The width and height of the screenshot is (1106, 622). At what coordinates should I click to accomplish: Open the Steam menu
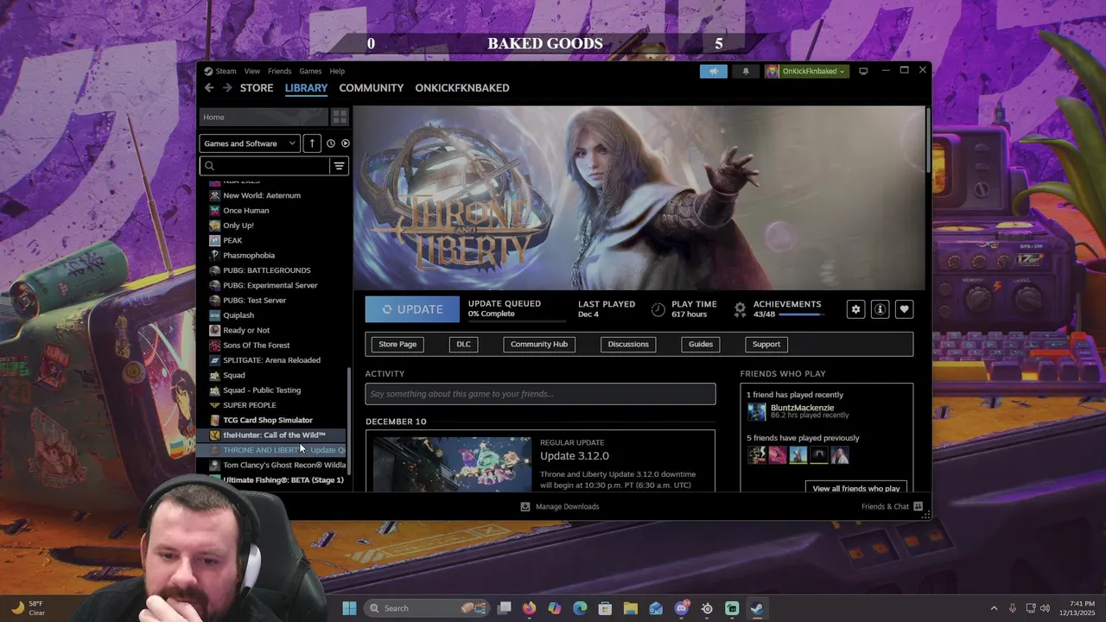point(226,71)
